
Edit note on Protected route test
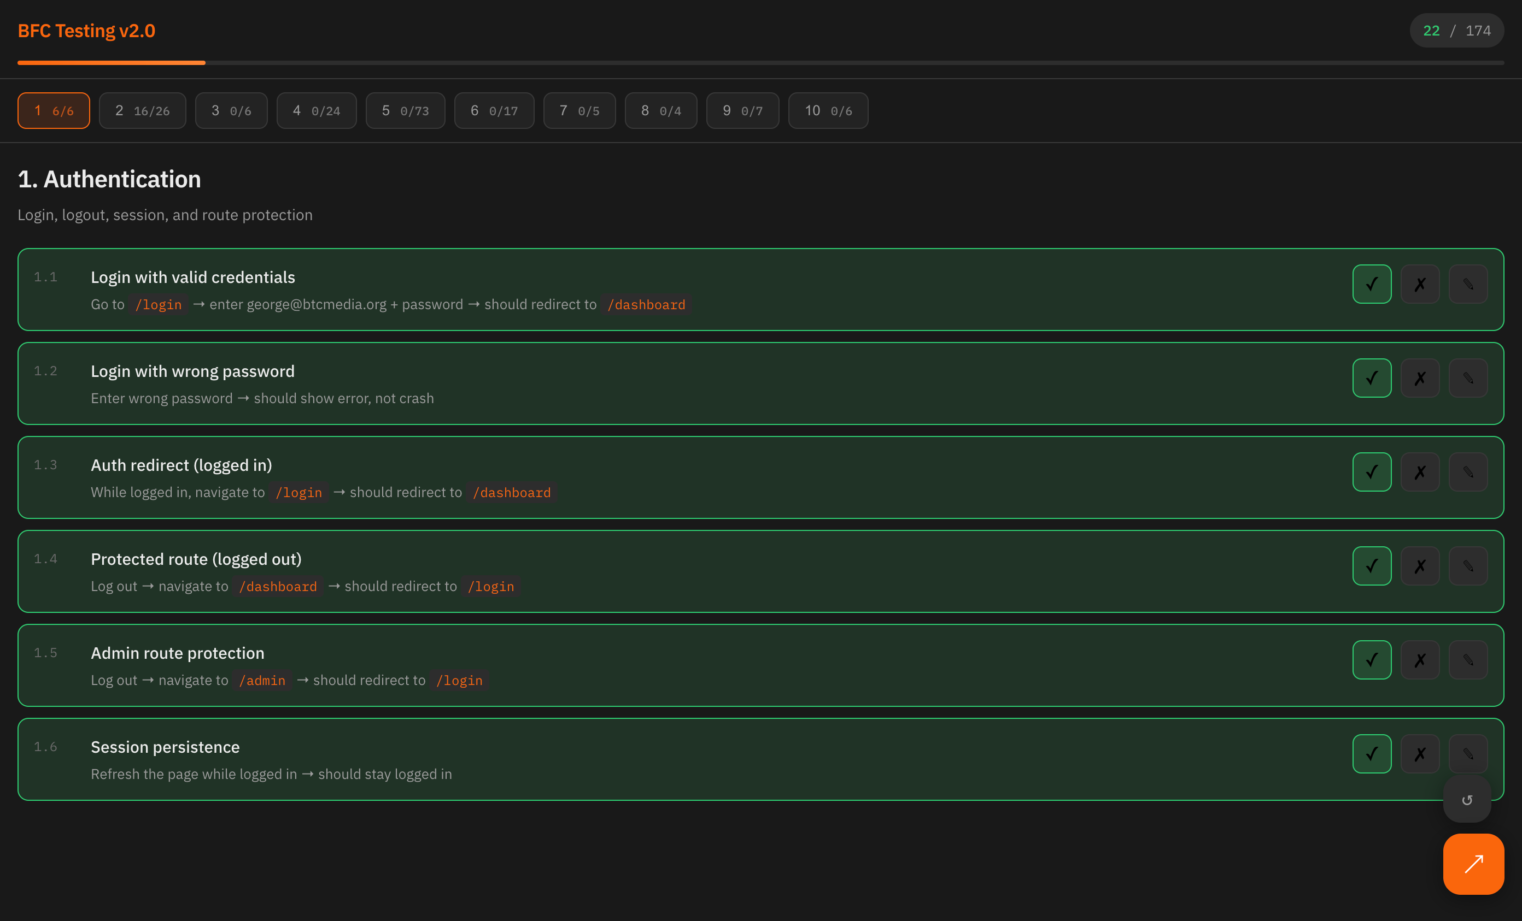1468,565
